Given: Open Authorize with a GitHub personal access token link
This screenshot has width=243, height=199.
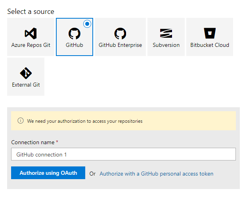Looking at the screenshot, I should [156, 174].
